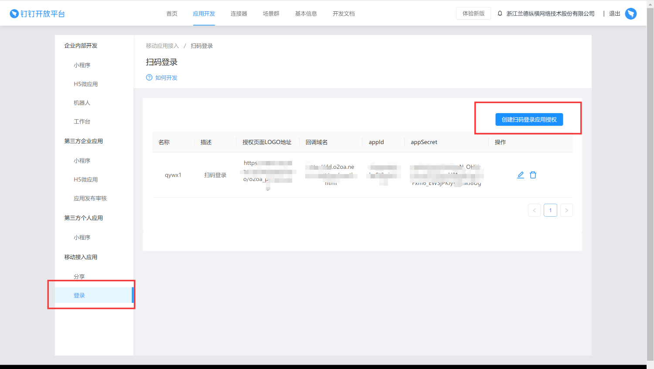Click page 1 in the pagination
The width and height of the screenshot is (654, 369).
550,210
